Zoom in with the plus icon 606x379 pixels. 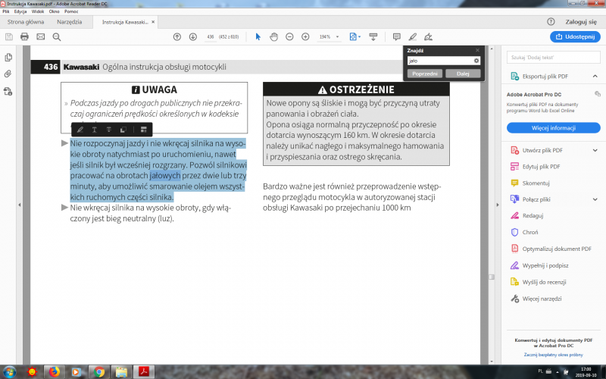click(x=305, y=36)
